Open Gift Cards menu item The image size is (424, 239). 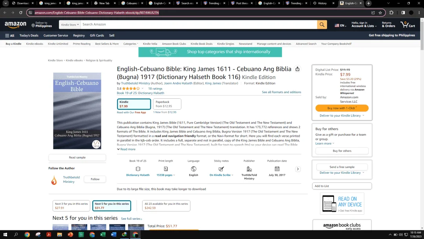tap(97, 35)
